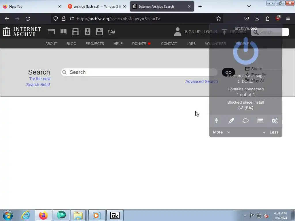
Task: Click the tracking protection shield icon
Action: pos(56,18)
